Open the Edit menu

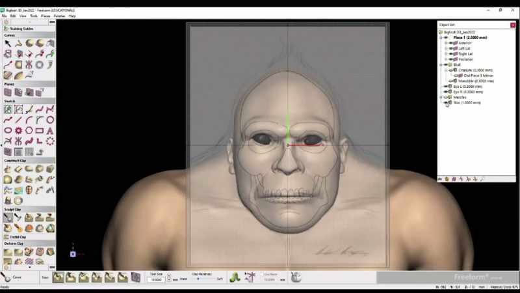click(13, 16)
